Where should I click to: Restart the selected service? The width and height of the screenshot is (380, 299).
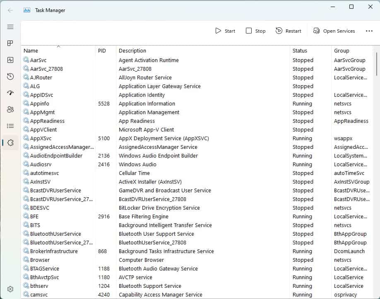289,31
